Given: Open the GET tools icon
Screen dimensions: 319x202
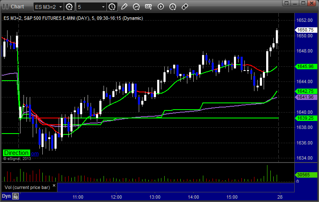Looking at the screenshot, I should pyautogui.click(x=148, y=7).
